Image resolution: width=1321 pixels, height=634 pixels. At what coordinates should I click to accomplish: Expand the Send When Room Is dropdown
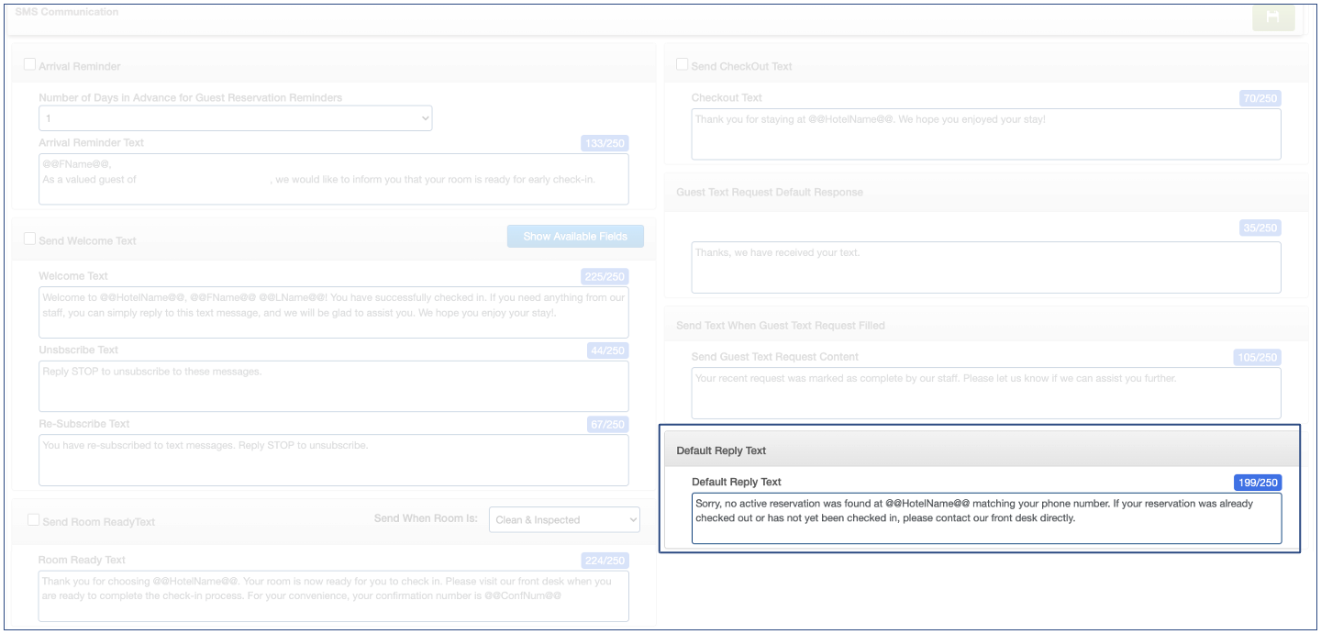pyautogui.click(x=564, y=519)
